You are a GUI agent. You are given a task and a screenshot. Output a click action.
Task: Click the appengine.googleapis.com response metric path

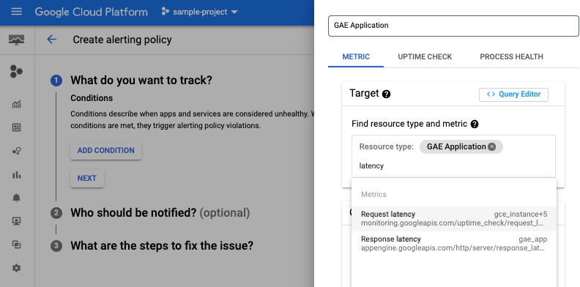tap(453, 247)
